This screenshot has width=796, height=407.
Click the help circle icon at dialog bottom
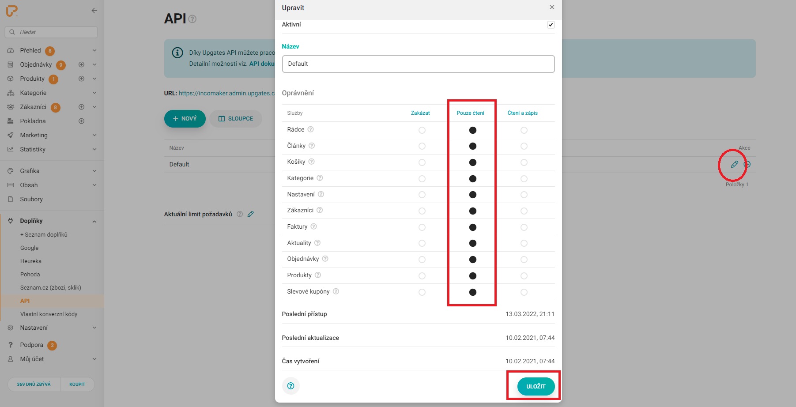coord(290,386)
